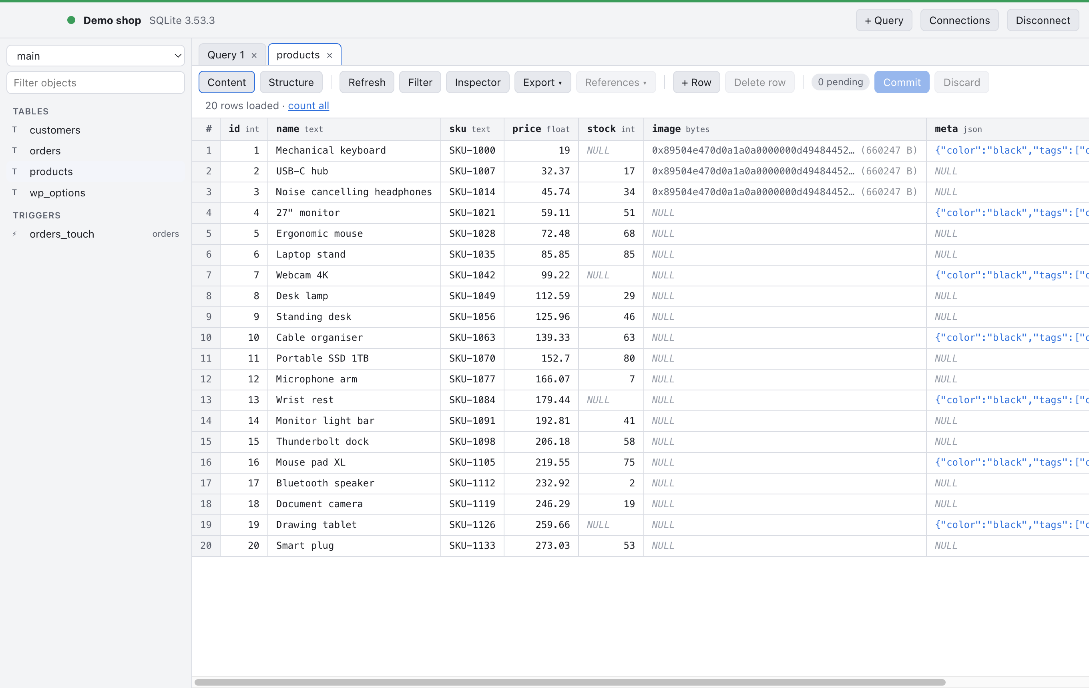This screenshot has height=688, width=1089.
Task: Open the Connections manager
Action: click(959, 20)
